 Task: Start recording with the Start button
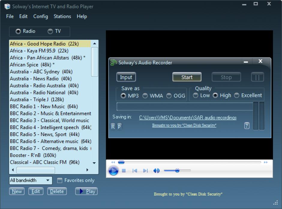[187, 77]
